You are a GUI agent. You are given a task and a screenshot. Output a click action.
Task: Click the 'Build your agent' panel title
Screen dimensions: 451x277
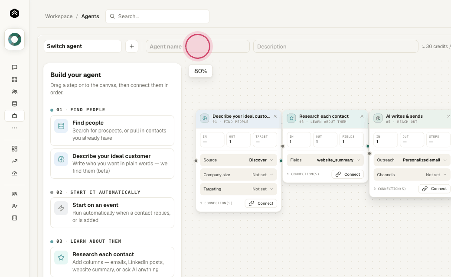(75, 75)
